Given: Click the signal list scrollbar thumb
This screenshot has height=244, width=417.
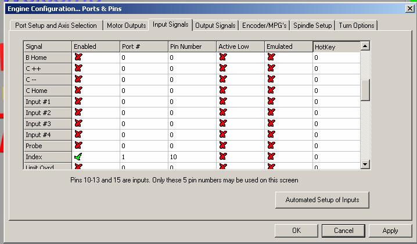Looking at the screenshot, I should pos(365,90).
